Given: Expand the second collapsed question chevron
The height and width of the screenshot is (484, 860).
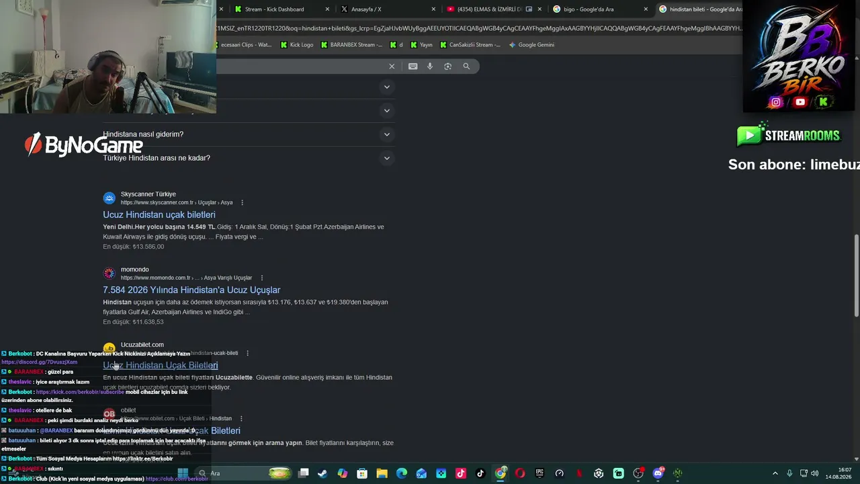Looking at the screenshot, I should (x=386, y=110).
